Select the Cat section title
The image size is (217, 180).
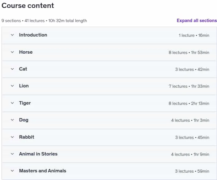[23, 69]
